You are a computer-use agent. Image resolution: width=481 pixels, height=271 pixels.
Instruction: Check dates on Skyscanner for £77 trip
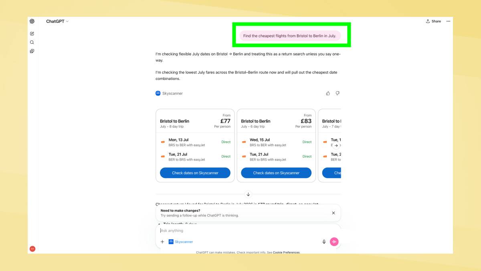[195, 173]
